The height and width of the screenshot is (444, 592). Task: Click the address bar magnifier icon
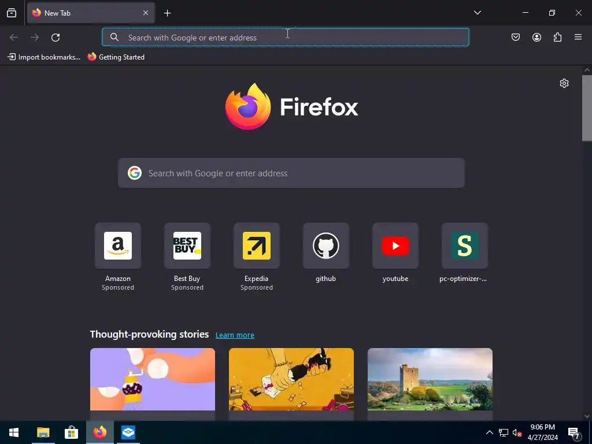[x=114, y=38]
